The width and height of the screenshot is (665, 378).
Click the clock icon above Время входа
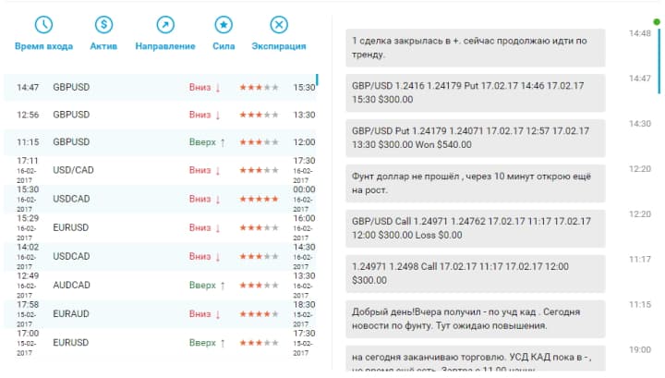(43, 25)
